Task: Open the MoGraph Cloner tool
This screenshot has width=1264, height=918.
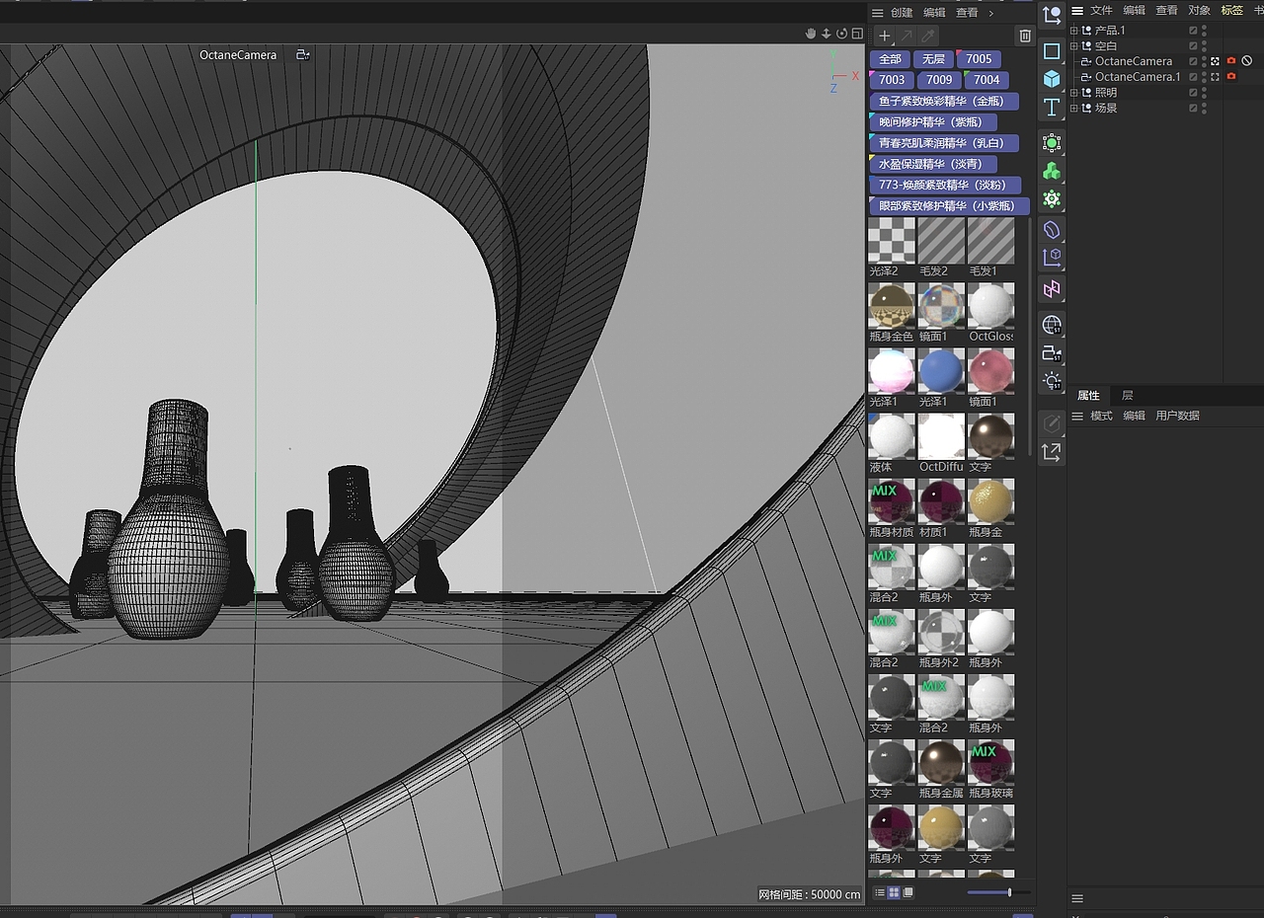Action: [1052, 198]
